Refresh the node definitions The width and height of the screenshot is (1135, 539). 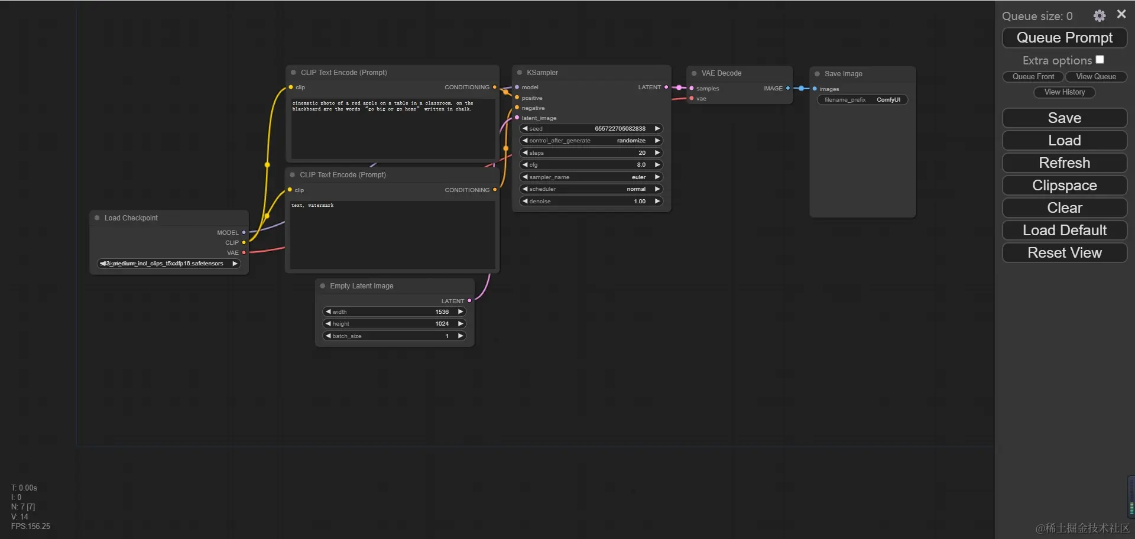pos(1065,163)
